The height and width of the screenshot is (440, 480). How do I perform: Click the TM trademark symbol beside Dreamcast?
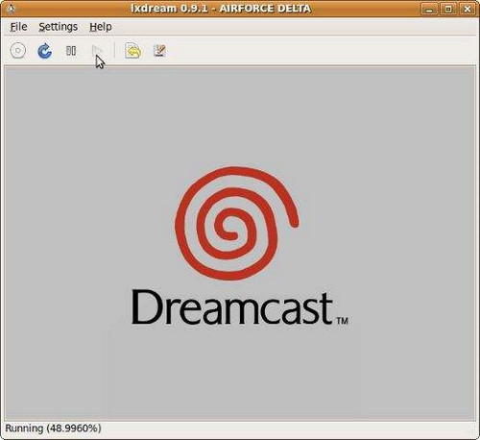coord(342,321)
